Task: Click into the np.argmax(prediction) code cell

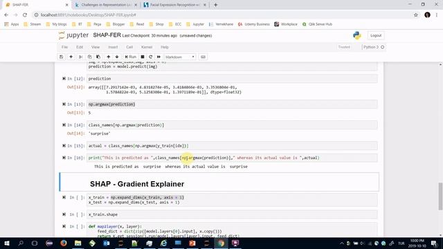Action: (x=232, y=104)
